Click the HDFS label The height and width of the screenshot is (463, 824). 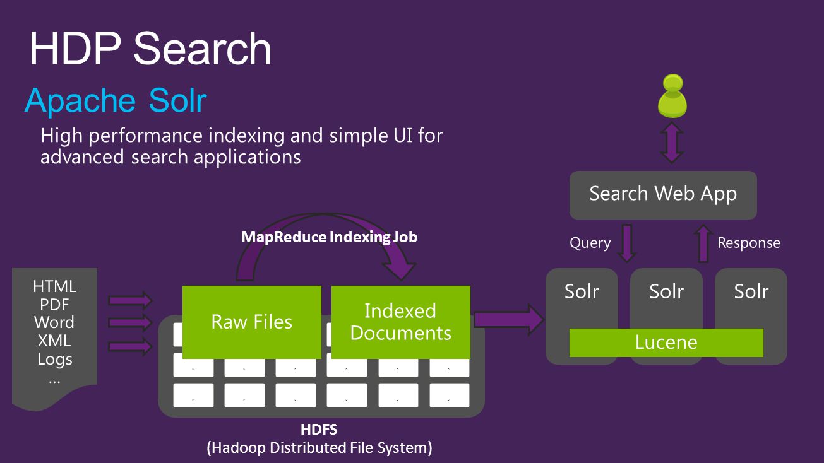click(319, 430)
